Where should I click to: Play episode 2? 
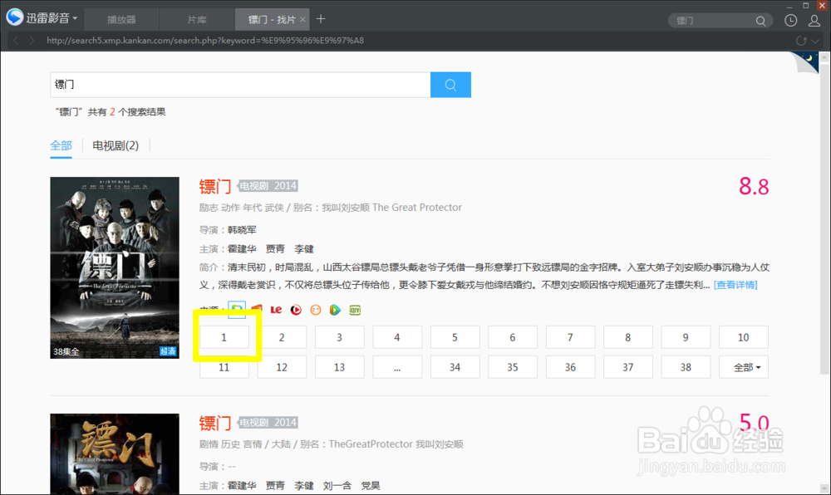282,337
